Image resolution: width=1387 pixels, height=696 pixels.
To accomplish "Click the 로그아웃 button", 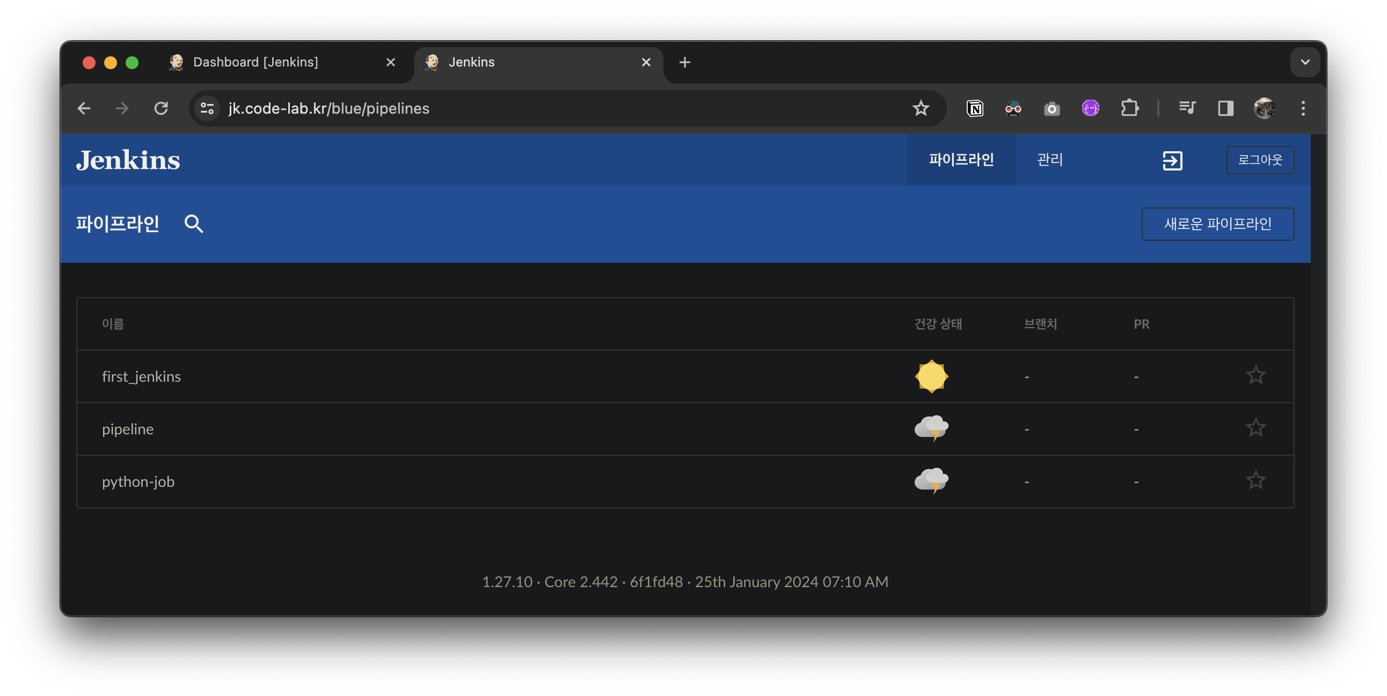I will [1260, 160].
